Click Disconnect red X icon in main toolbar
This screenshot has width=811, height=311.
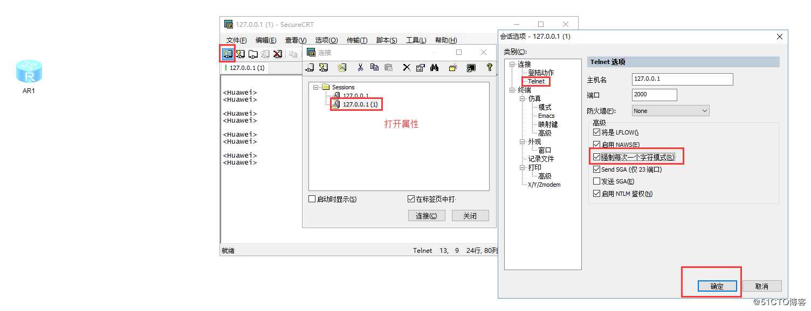click(278, 54)
